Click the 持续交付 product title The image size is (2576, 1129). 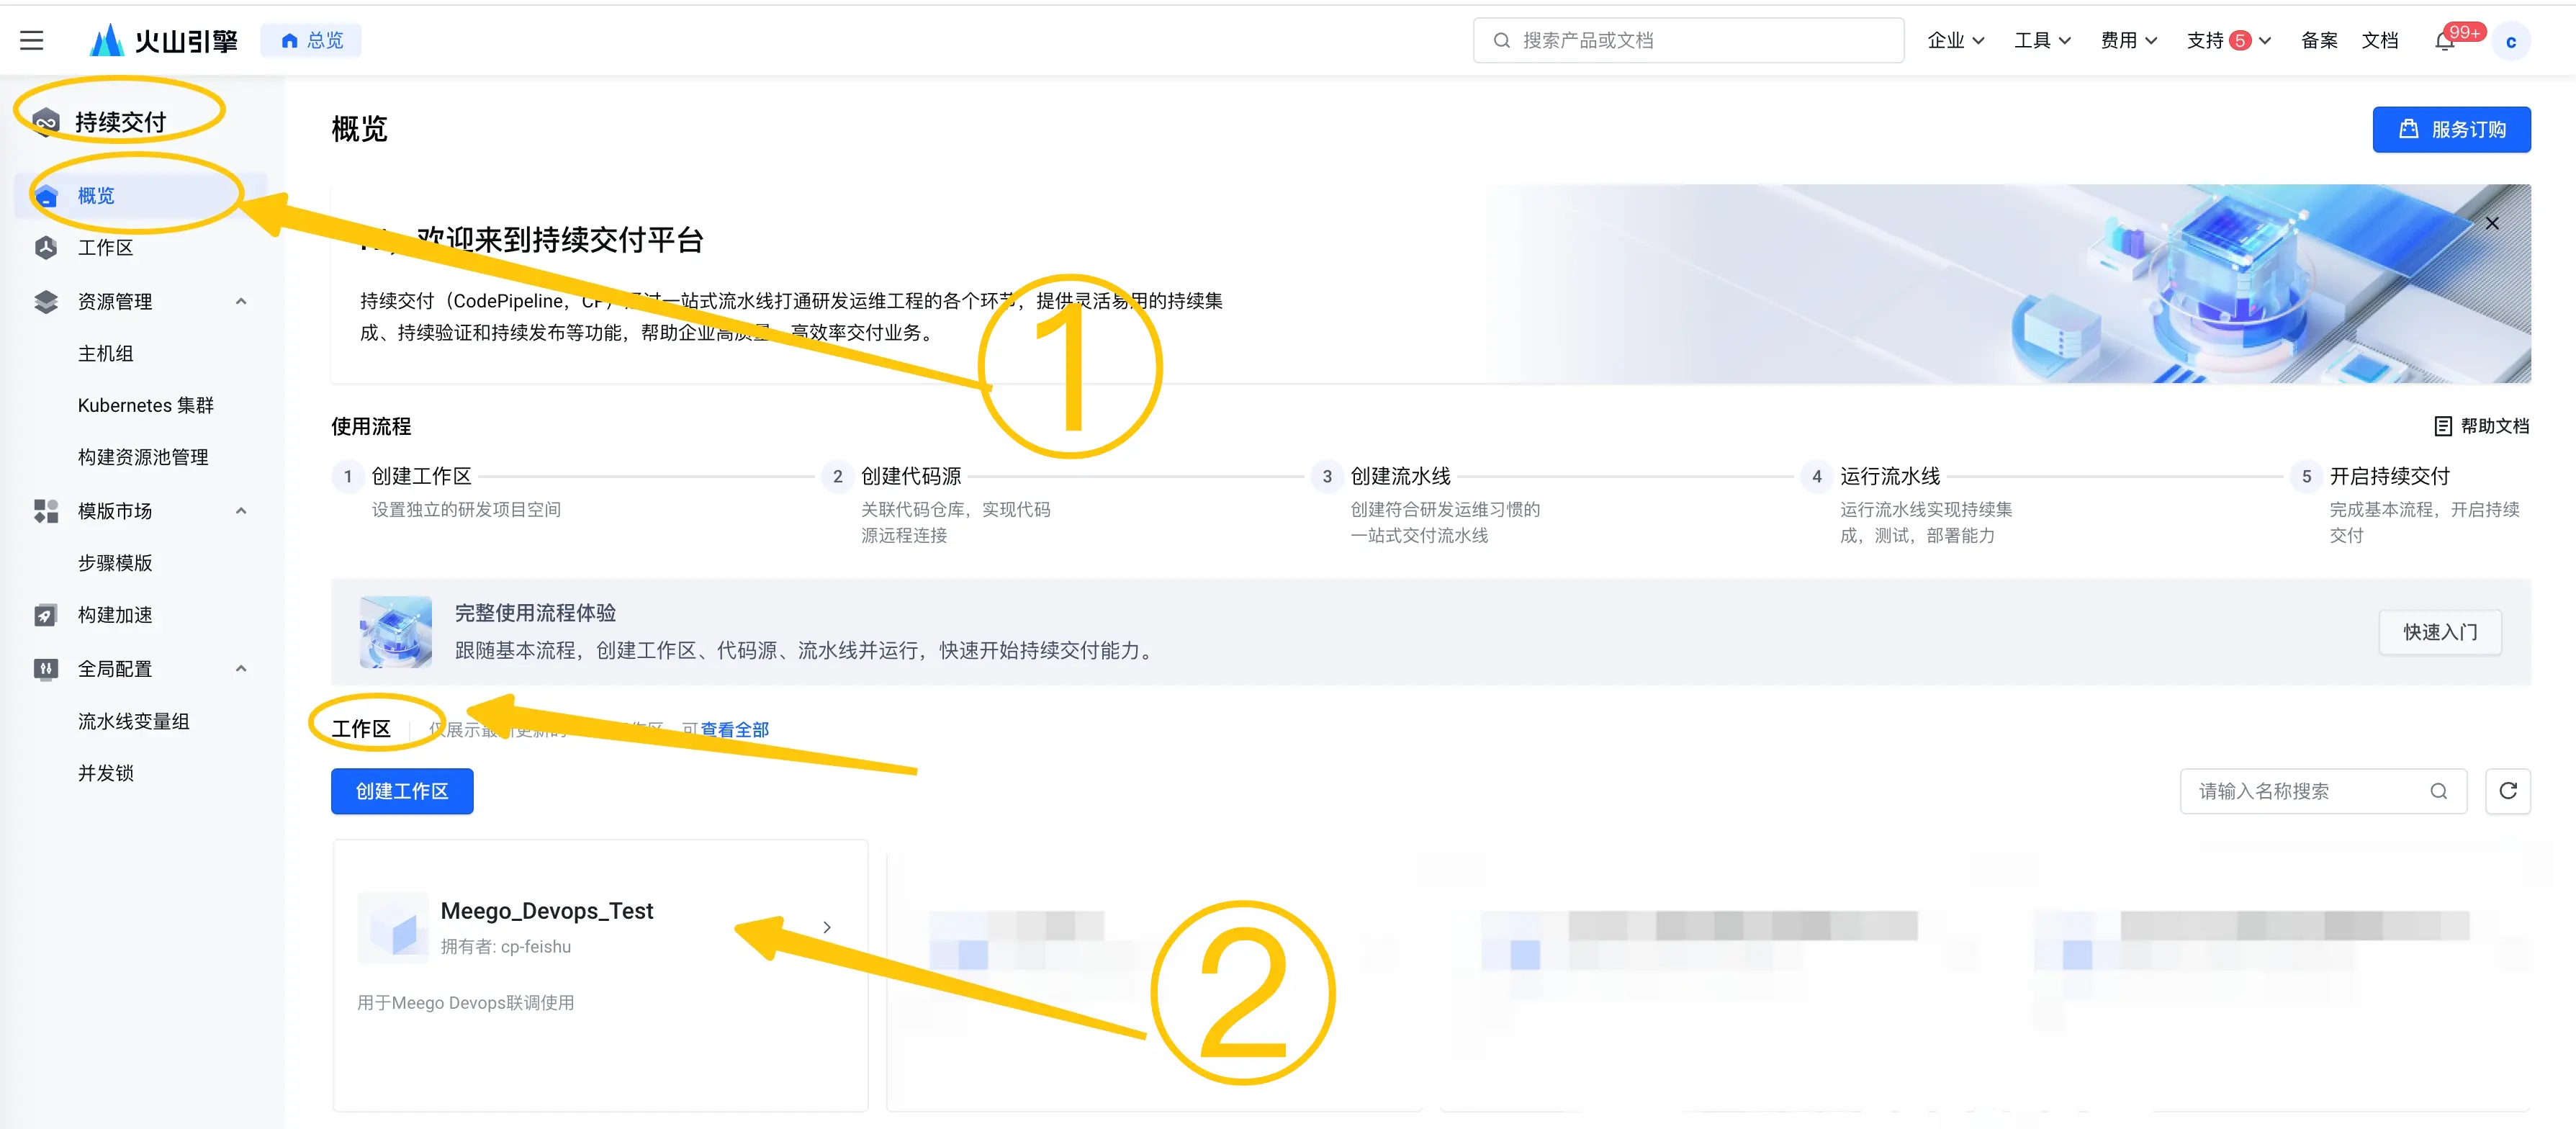[120, 122]
